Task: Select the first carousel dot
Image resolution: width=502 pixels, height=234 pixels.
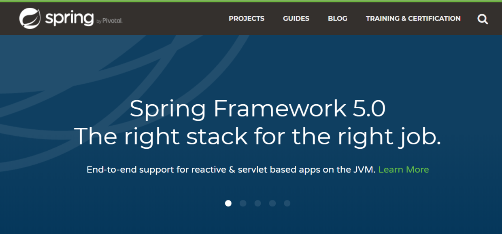Action: tap(228, 203)
